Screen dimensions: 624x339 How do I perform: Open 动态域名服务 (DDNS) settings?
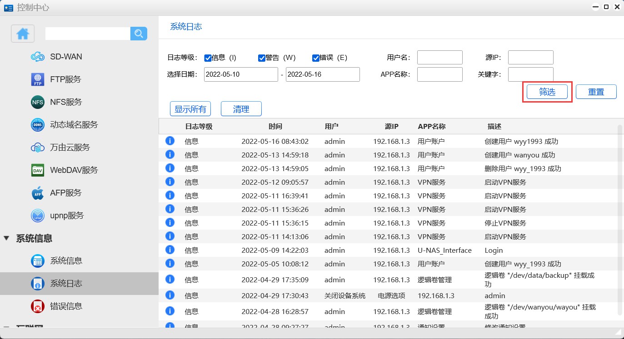[x=74, y=125]
